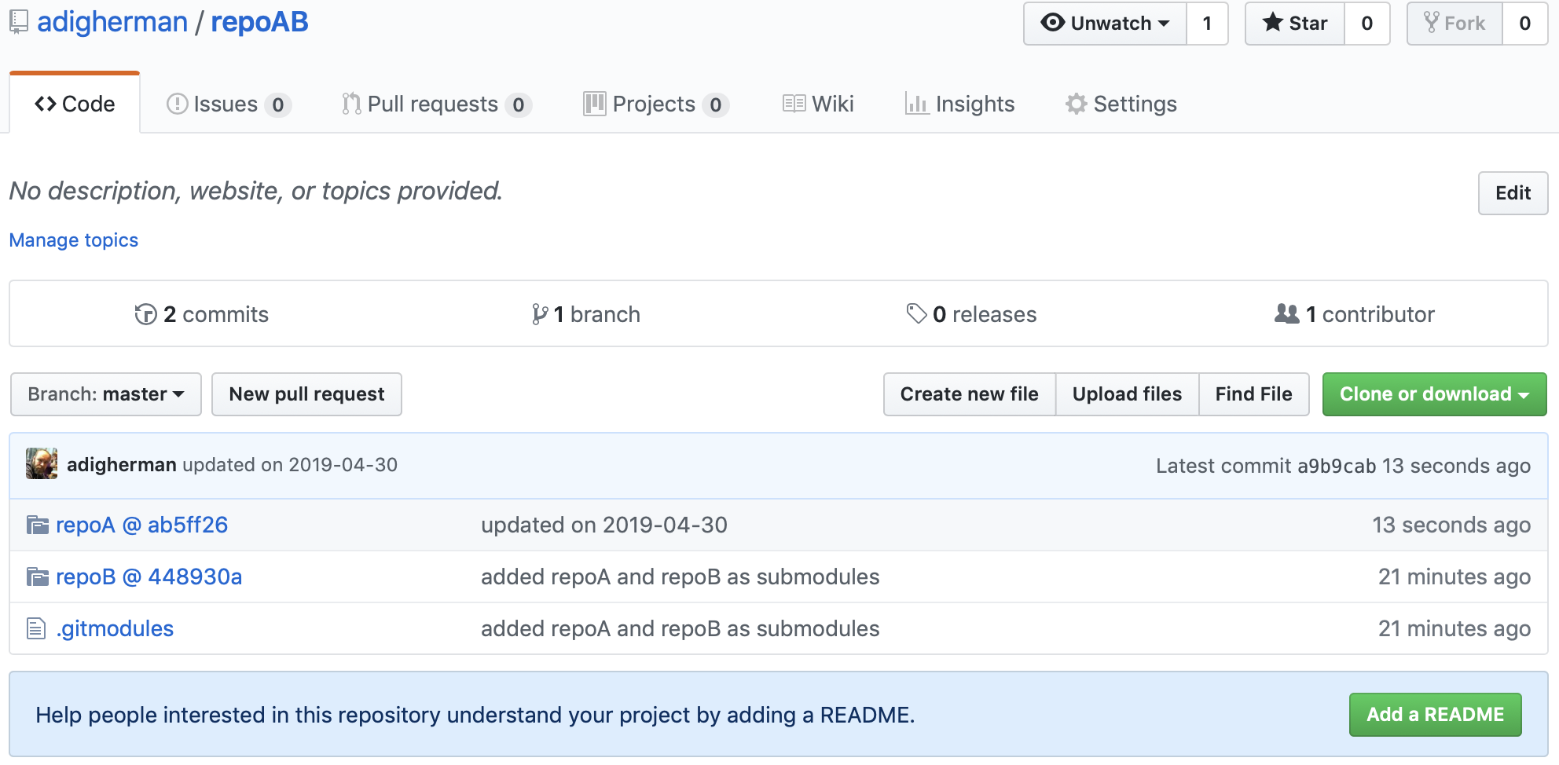The width and height of the screenshot is (1559, 765).
Task: Click the Add a README button
Action: (1435, 715)
